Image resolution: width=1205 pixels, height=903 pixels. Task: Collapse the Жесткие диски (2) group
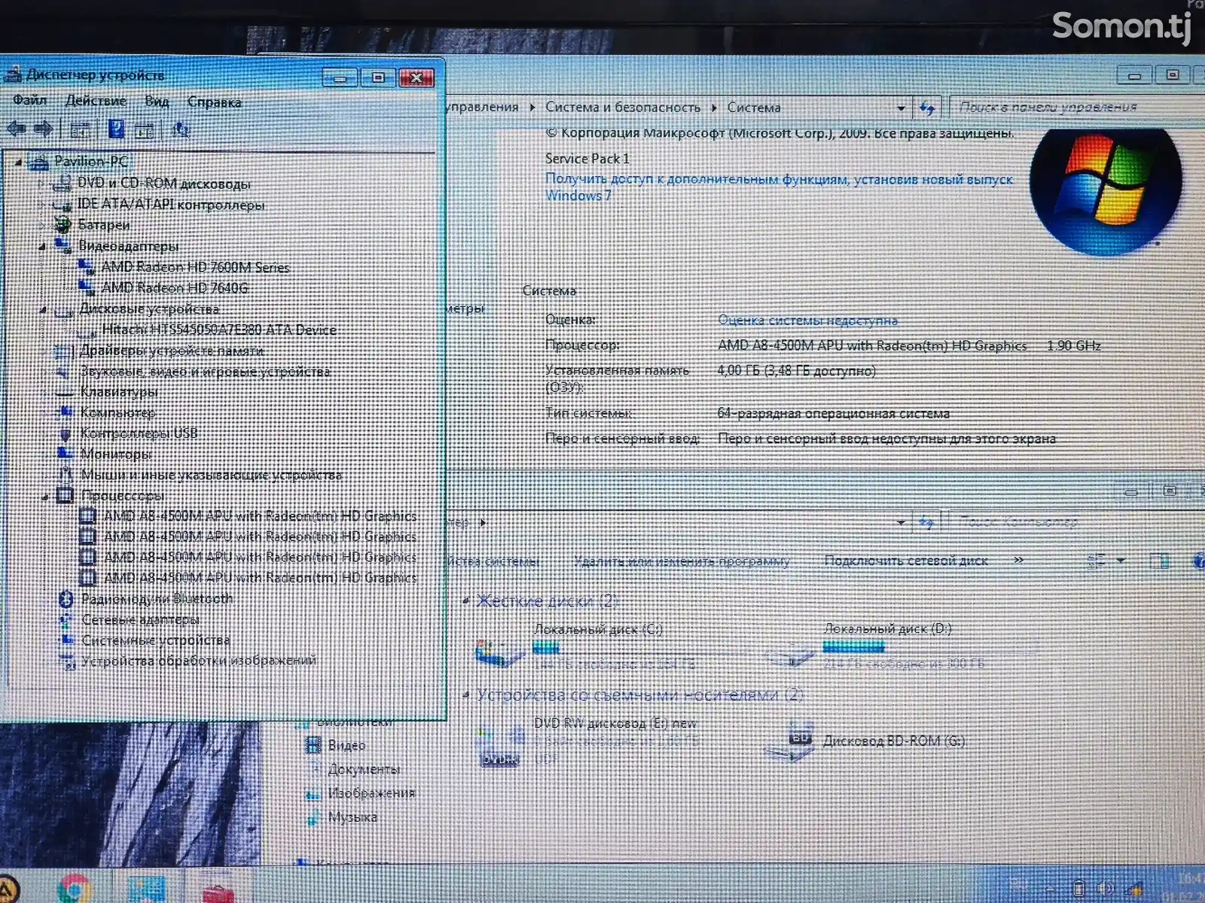pyautogui.click(x=466, y=600)
